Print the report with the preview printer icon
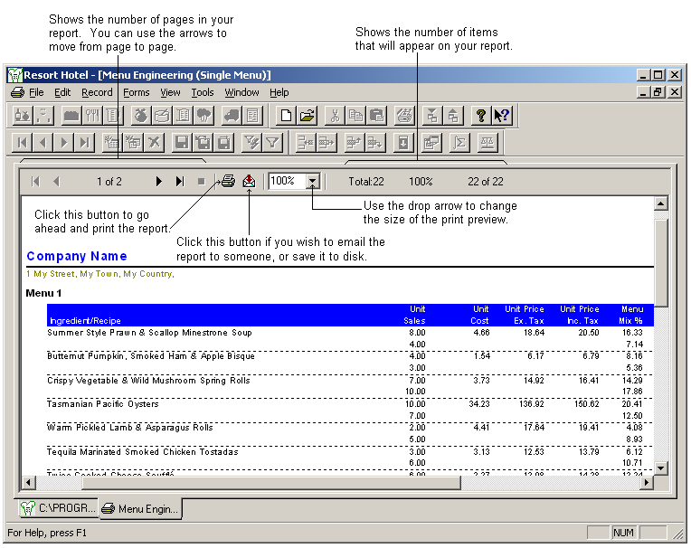This screenshot has height=548, width=691. point(228,181)
